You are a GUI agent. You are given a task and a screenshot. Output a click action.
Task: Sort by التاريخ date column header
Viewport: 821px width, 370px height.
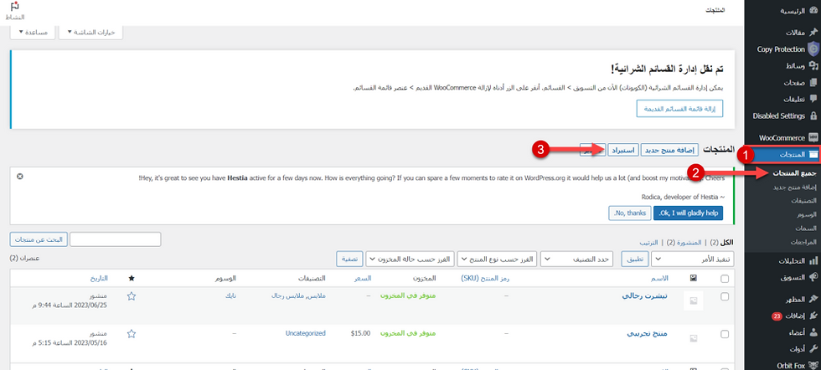pos(98,279)
